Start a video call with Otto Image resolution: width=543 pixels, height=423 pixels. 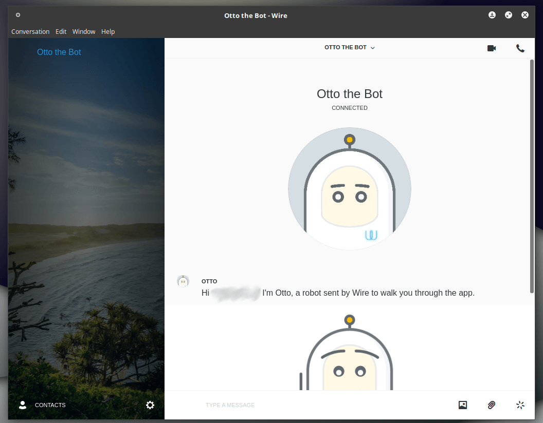coord(492,48)
